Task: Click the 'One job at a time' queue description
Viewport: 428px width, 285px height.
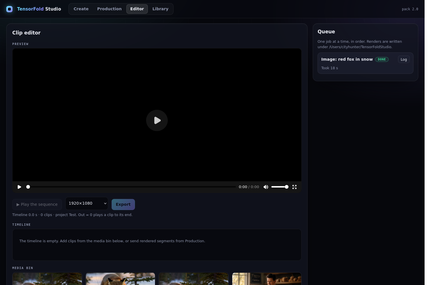Action: pyautogui.click(x=360, y=44)
